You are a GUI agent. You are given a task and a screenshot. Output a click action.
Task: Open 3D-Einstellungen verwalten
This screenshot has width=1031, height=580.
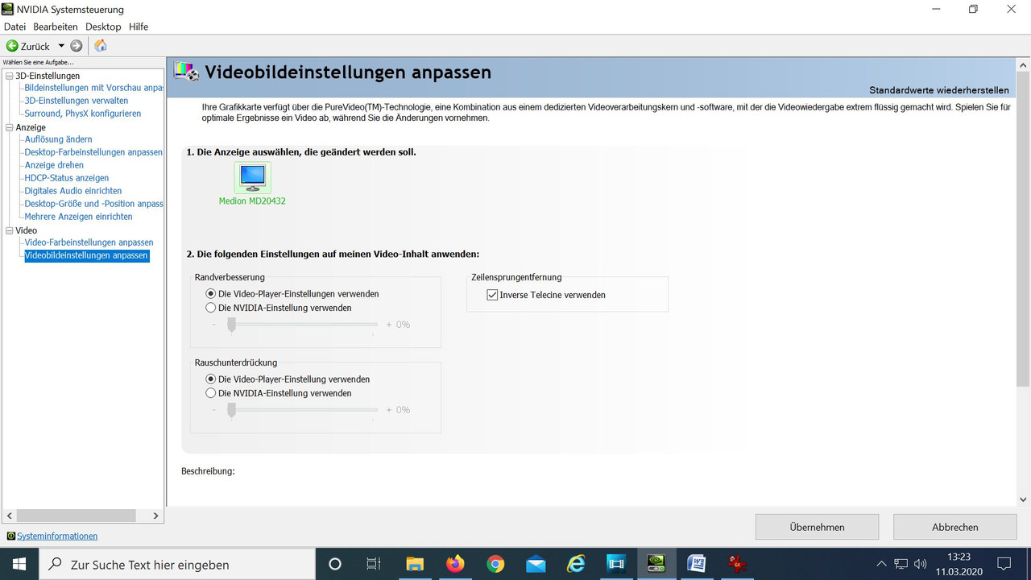(x=77, y=101)
